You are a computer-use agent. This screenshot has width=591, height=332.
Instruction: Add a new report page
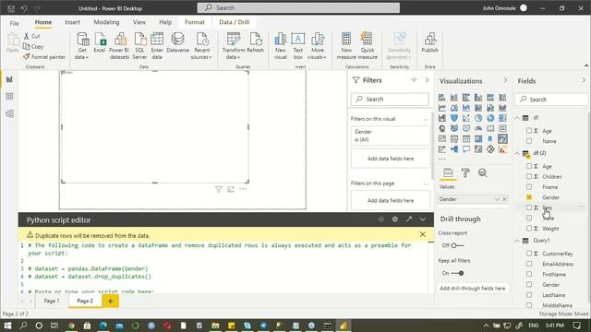[110, 301]
